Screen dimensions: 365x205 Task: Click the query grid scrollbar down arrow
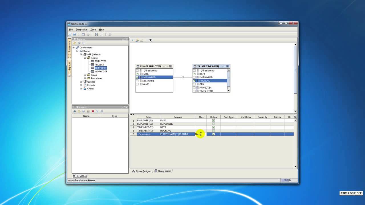295,167
